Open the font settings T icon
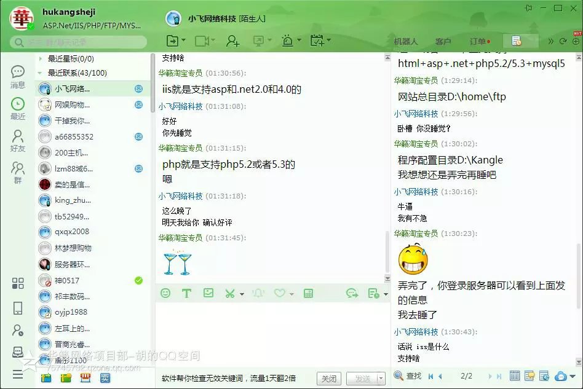 (186, 294)
